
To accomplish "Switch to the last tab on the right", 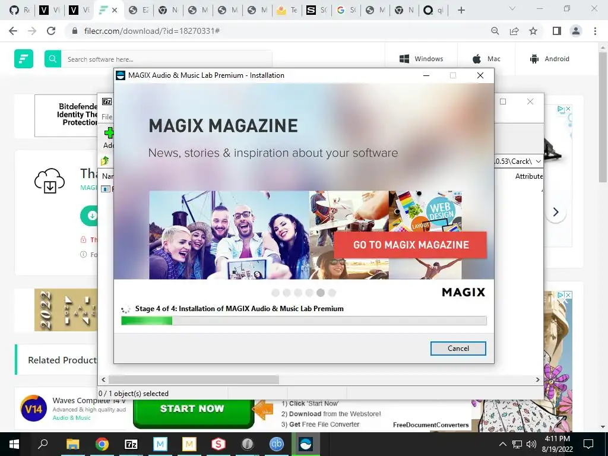I will 433,10.
